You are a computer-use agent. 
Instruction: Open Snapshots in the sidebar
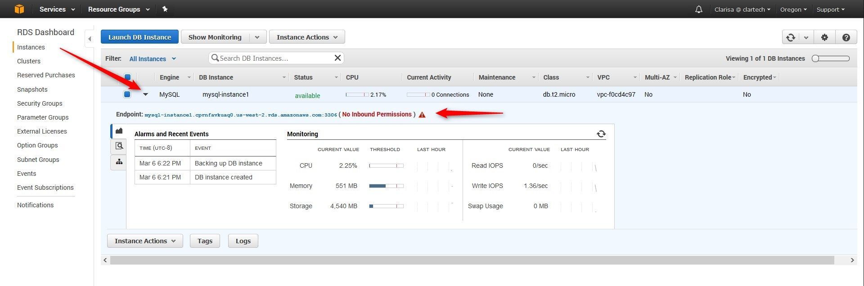click(x=32, y=89)
